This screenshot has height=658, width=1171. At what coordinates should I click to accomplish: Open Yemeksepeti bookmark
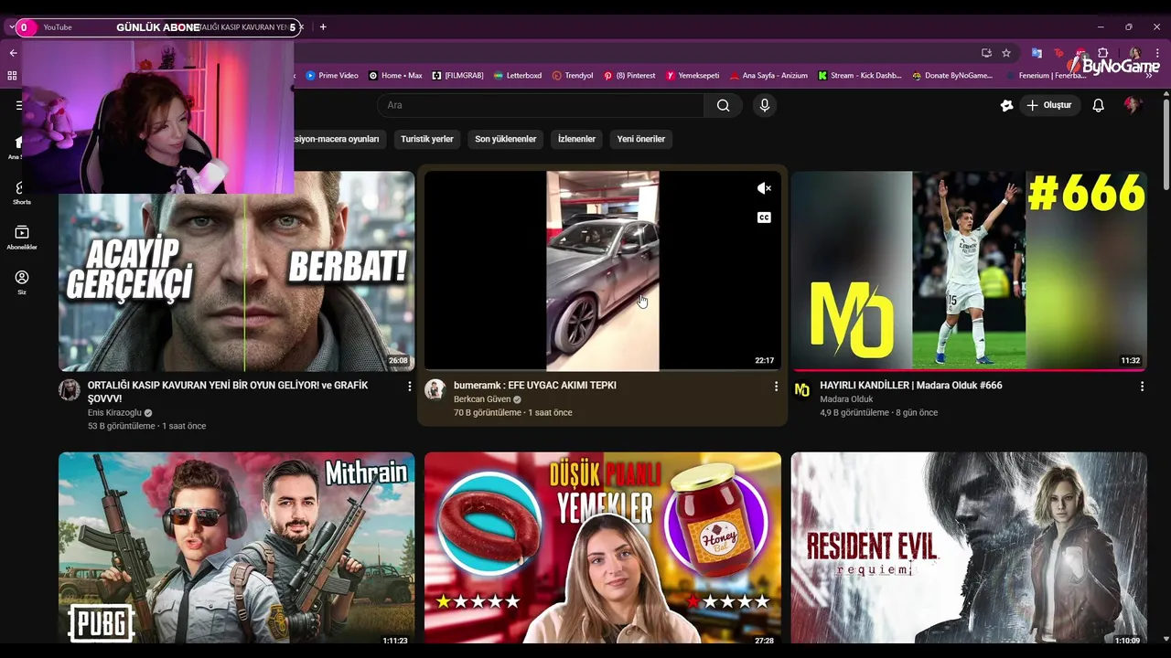[x=693, y=76]
